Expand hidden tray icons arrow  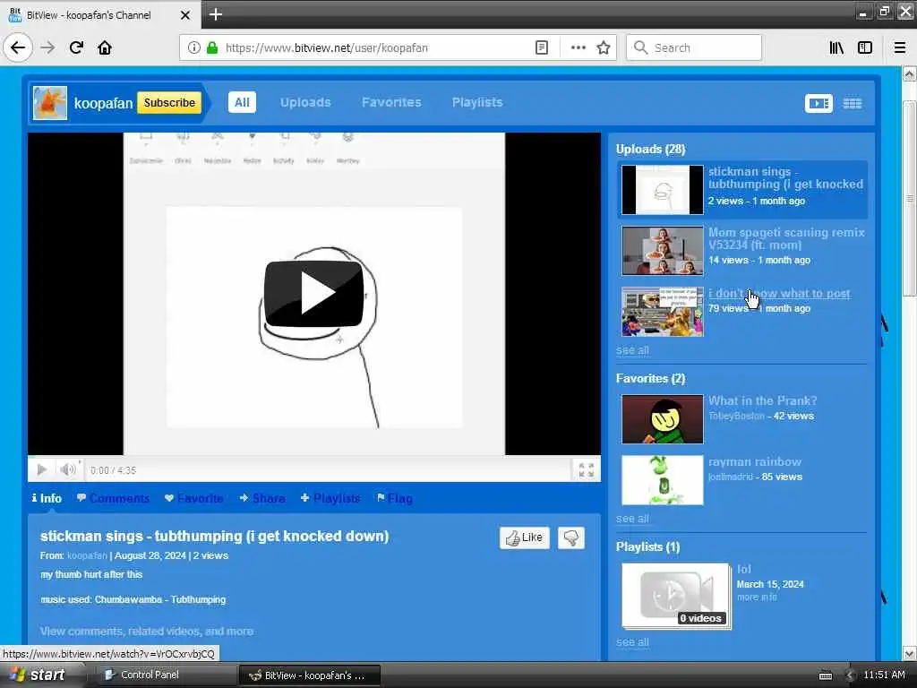[851, 675]
